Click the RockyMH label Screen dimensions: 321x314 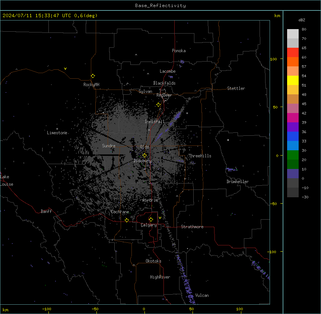point(91,85)
